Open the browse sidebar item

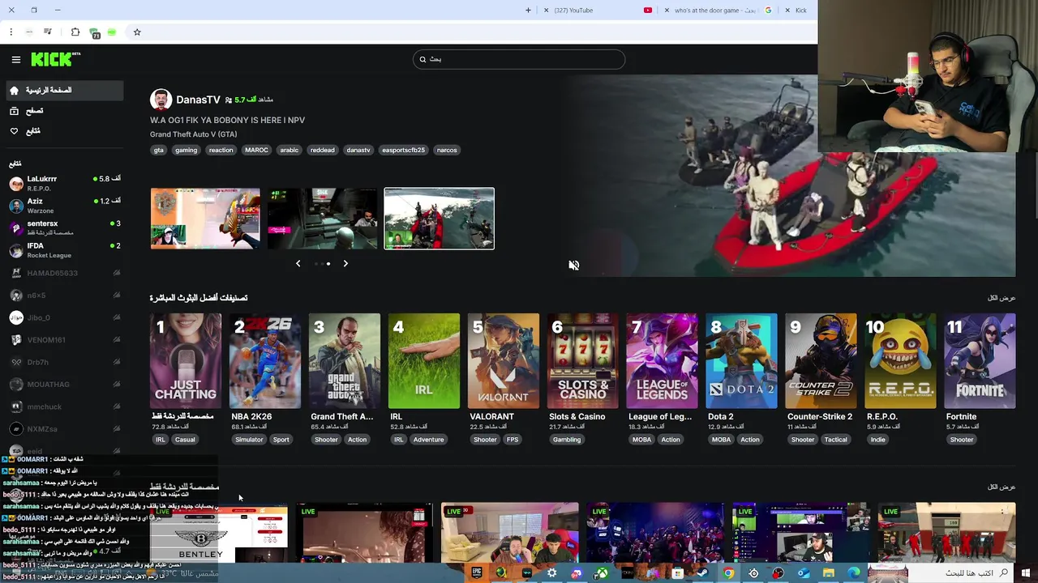click(x=65, y=110)
